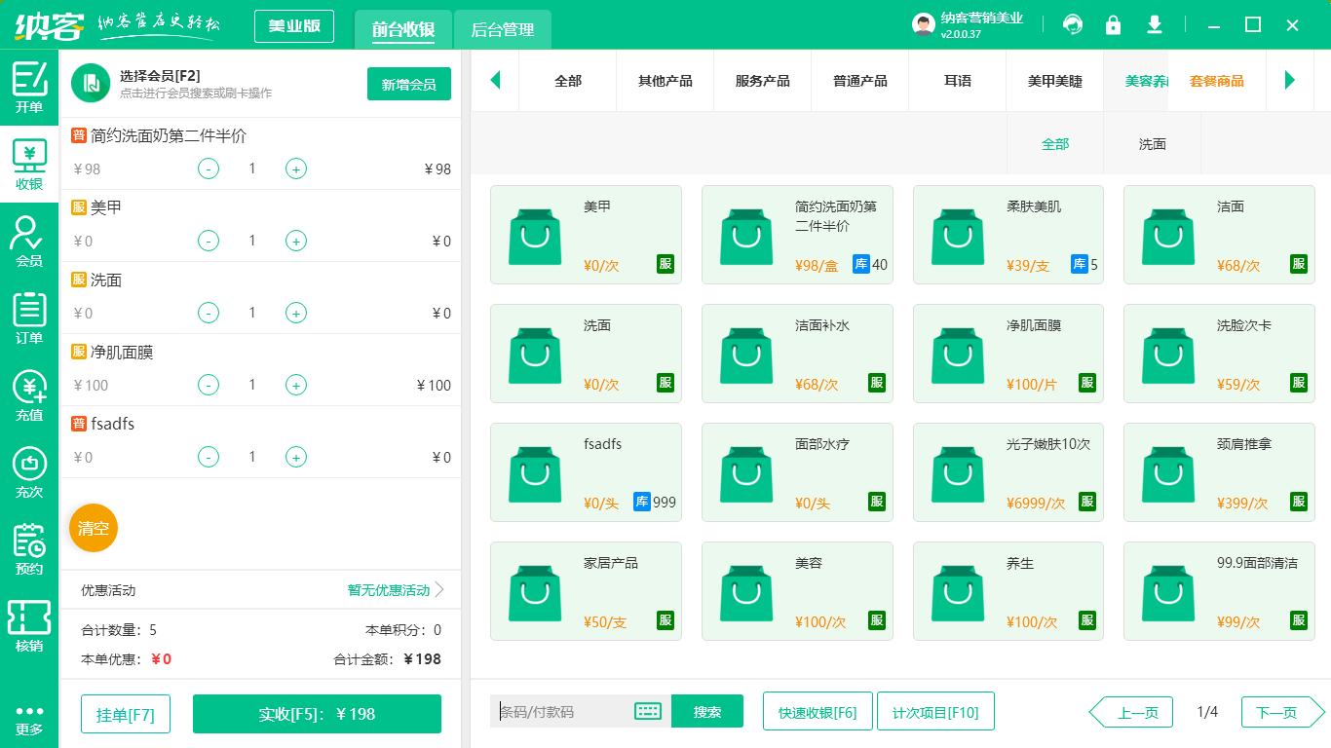Screen dimensions: 1331x748
Task: Click the lock icon in the title bar
Action: [1113, 24]
